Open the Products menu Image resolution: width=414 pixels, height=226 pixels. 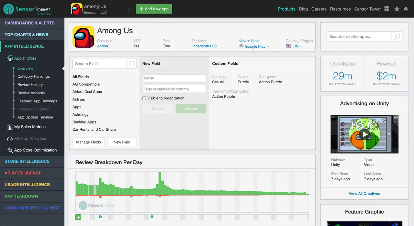(286, 9)
